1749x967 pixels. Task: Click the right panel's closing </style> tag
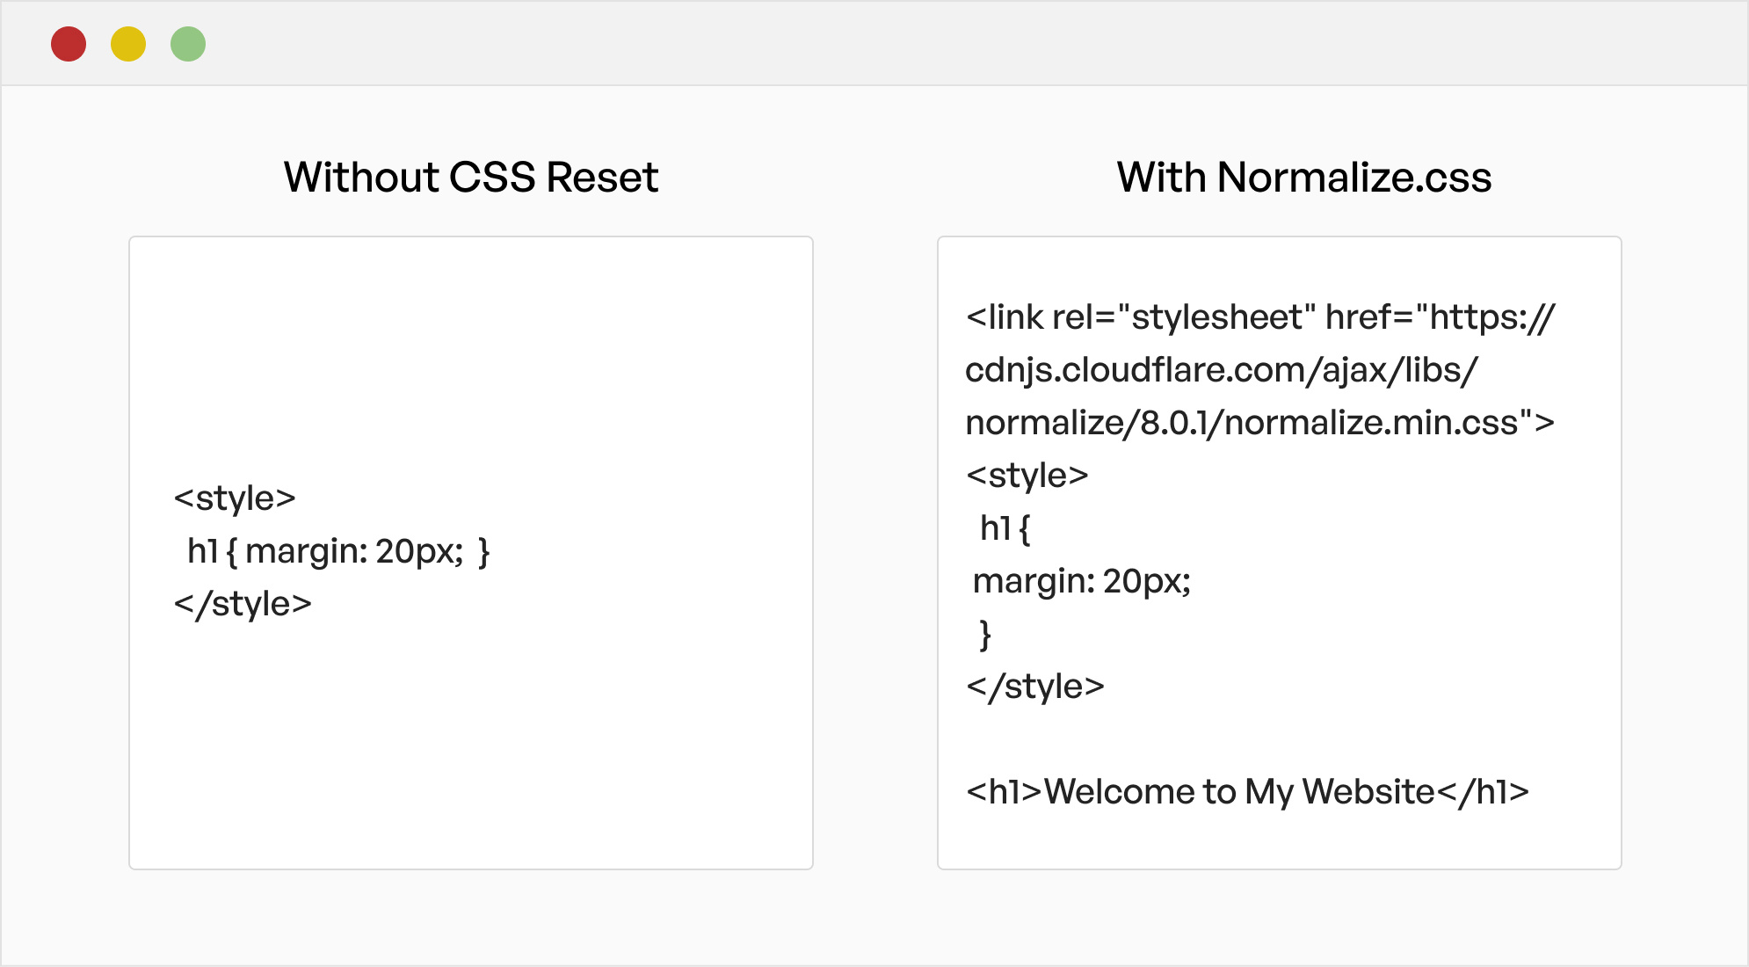click(x=1034, y=687)
